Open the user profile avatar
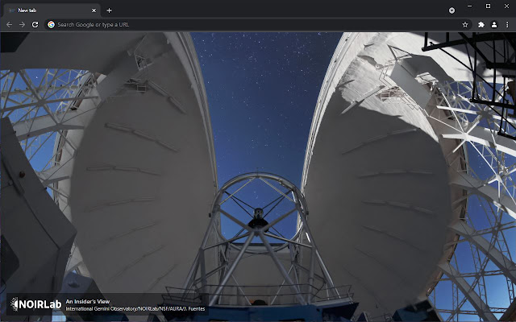 coord(494,25)
